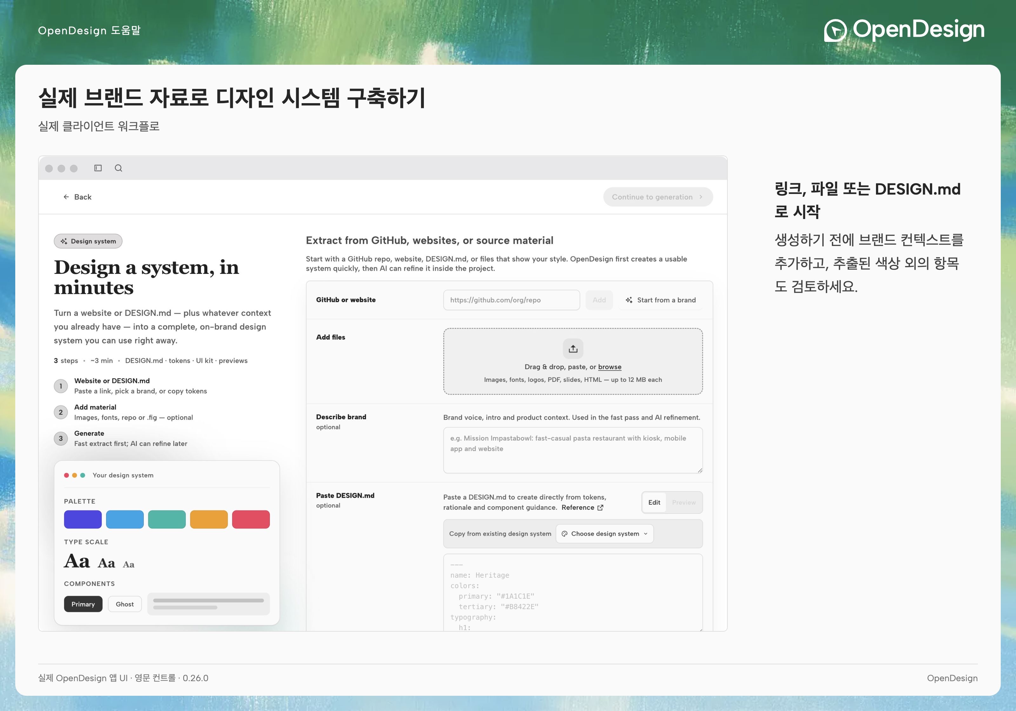Select indigo palette swatch
This screenshot has height=711, width=1016.
pos(83,519)
